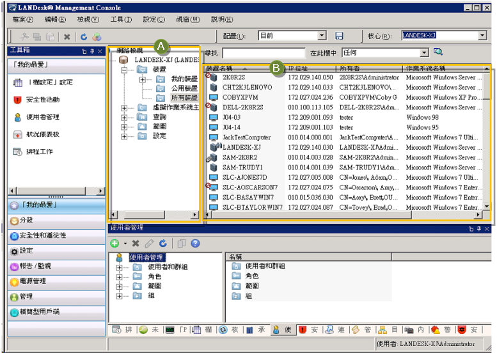Open 狀況儀表板 in the toolbox
This screenshot has height=355, width=497.
(36, 134)
